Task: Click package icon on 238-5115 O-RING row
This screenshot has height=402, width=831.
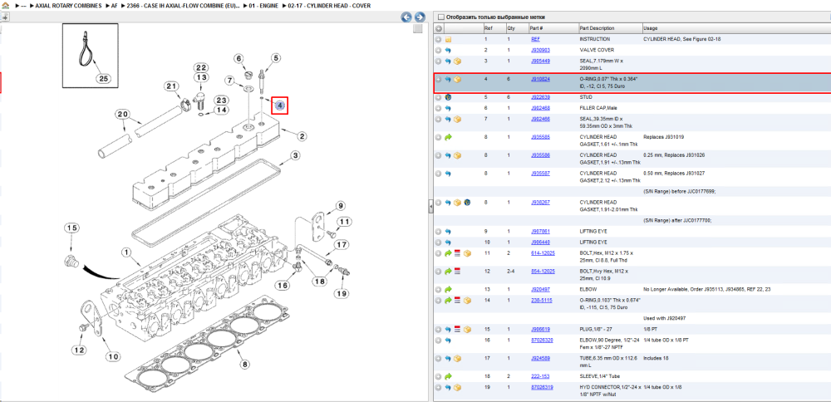Action: (467, 301)
